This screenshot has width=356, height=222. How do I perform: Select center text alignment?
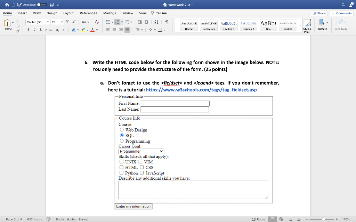click(114, 30)
